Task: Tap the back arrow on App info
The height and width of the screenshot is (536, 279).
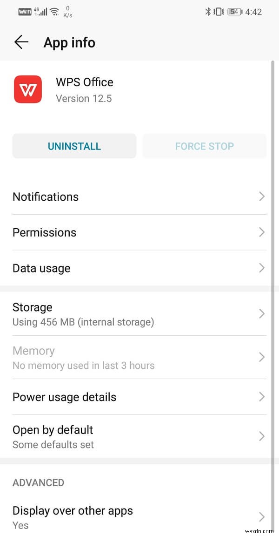Action: point(21,42)
